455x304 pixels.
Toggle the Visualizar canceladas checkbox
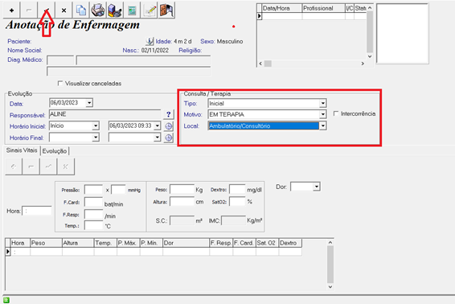pyautogui.click(x=60, y=84)
